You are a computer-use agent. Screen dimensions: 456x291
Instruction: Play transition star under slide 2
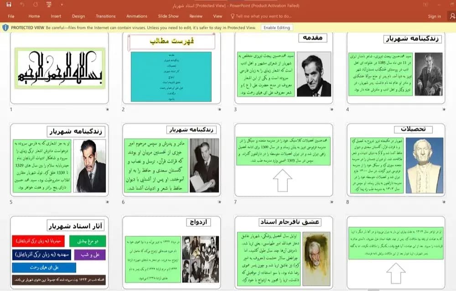(220, 109)
